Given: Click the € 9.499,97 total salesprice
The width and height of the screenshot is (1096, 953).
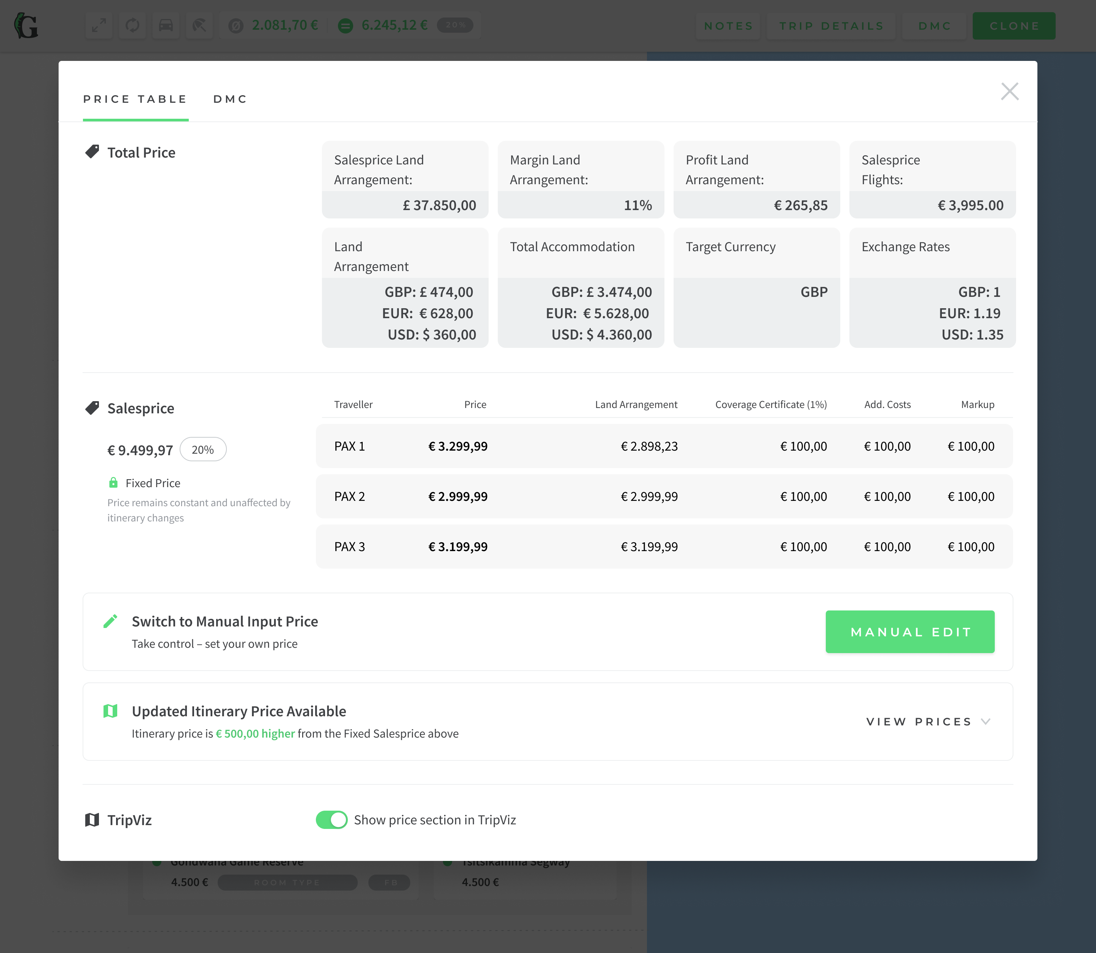Looking at the screenshot, I should [140, 451].
